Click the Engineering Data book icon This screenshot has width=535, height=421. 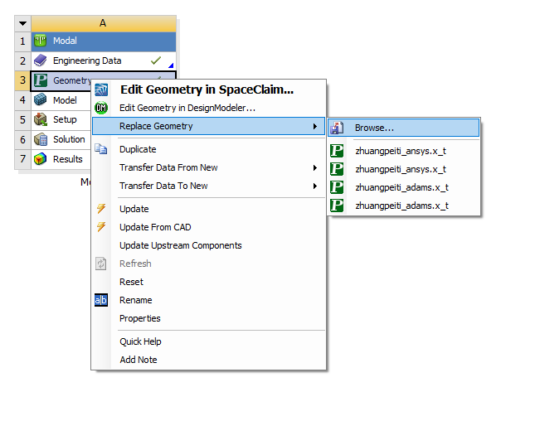coord(41,60)
